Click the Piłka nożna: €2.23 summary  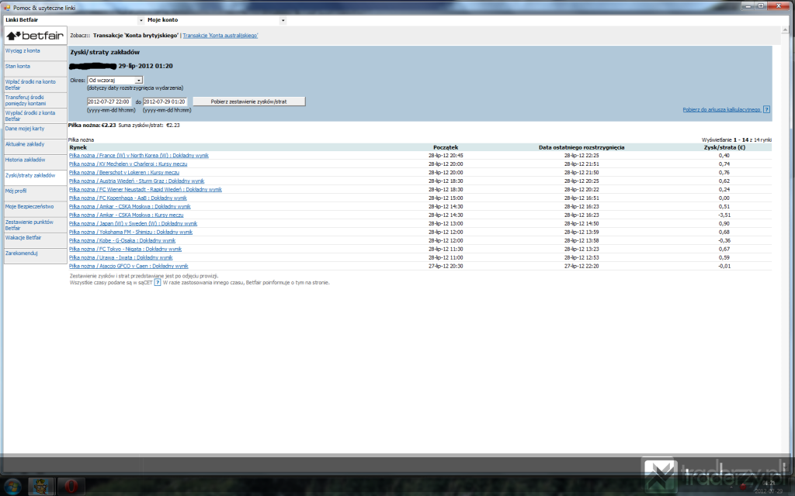[x=92, y=125]
